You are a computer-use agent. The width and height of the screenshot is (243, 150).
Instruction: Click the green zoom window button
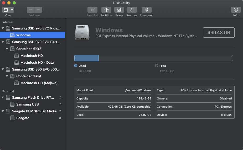point(14,3)
